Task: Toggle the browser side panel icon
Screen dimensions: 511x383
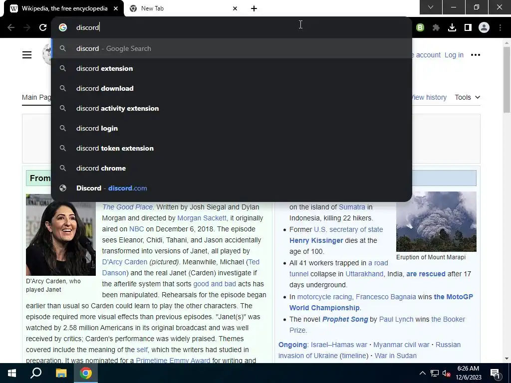Action: [x=468, y=28]
